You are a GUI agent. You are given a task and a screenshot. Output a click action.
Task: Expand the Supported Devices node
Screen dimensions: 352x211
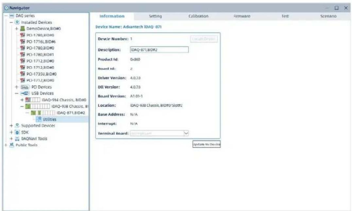point(11,126)
